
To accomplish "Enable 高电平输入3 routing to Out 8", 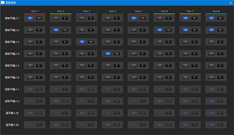I will tap(212, 42).
